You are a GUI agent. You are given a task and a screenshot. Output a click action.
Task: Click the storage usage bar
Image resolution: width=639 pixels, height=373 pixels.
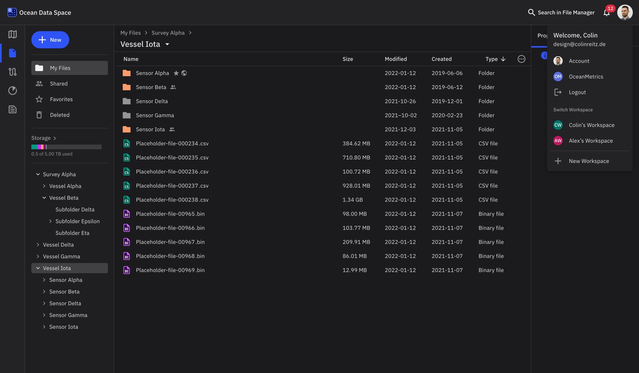[x=66, y=146]
